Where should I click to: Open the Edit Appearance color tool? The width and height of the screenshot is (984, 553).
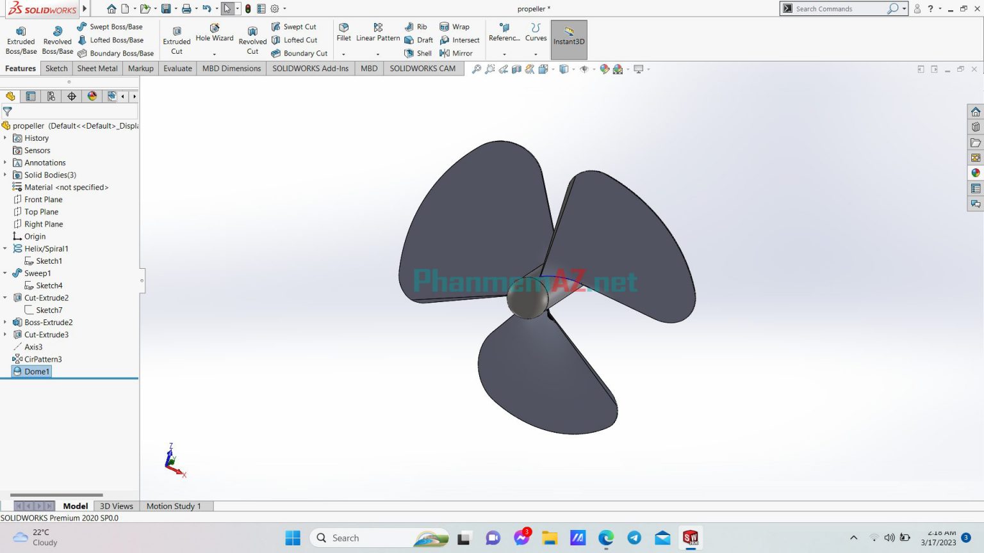(605, 68)
